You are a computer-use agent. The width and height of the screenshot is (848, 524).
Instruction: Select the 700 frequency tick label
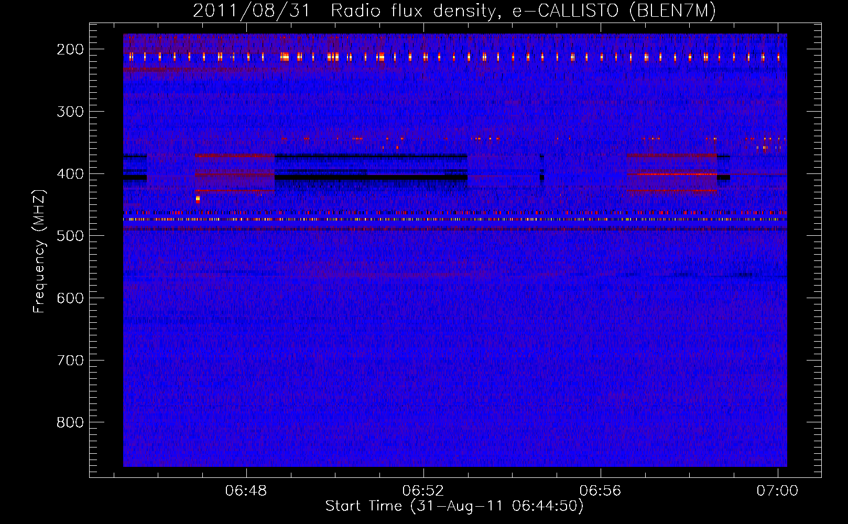tap(70, 361)
